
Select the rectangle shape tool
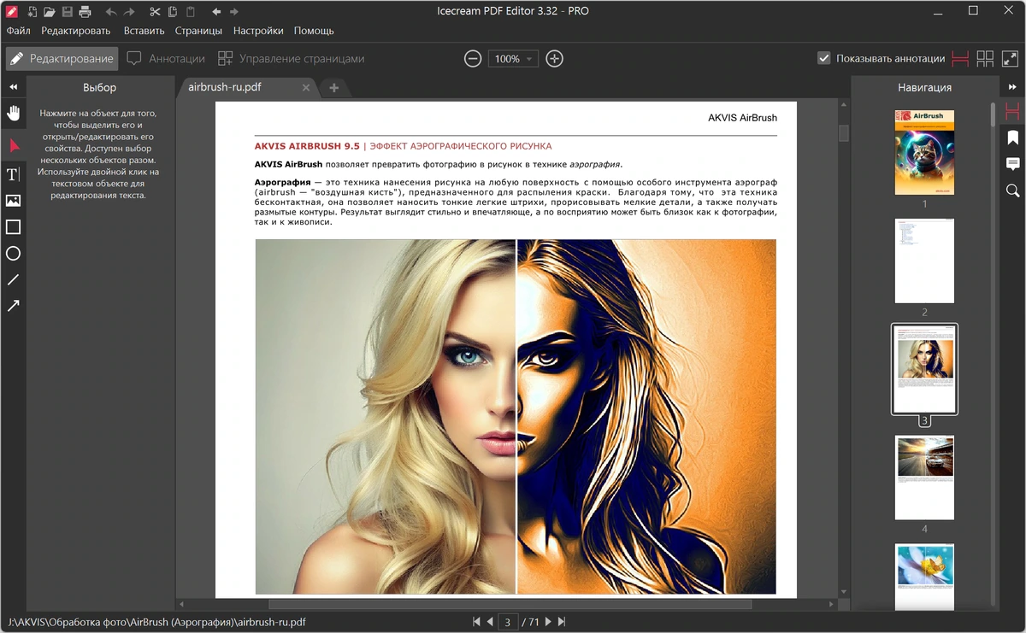point(14,227)
